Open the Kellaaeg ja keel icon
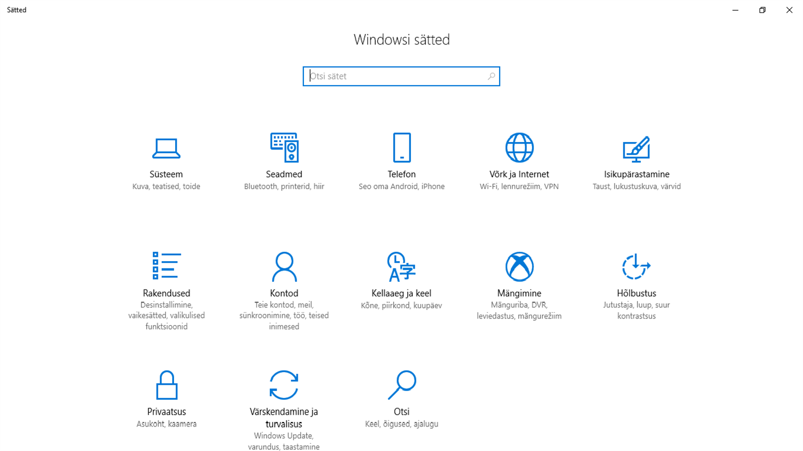 401,267
